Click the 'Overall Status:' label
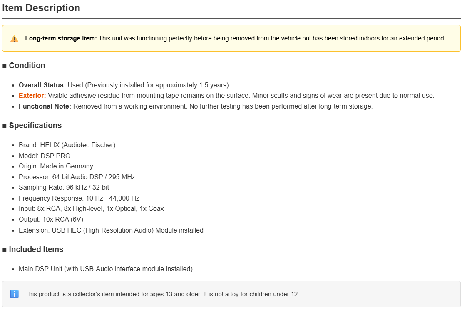 [x=42, y=85]
